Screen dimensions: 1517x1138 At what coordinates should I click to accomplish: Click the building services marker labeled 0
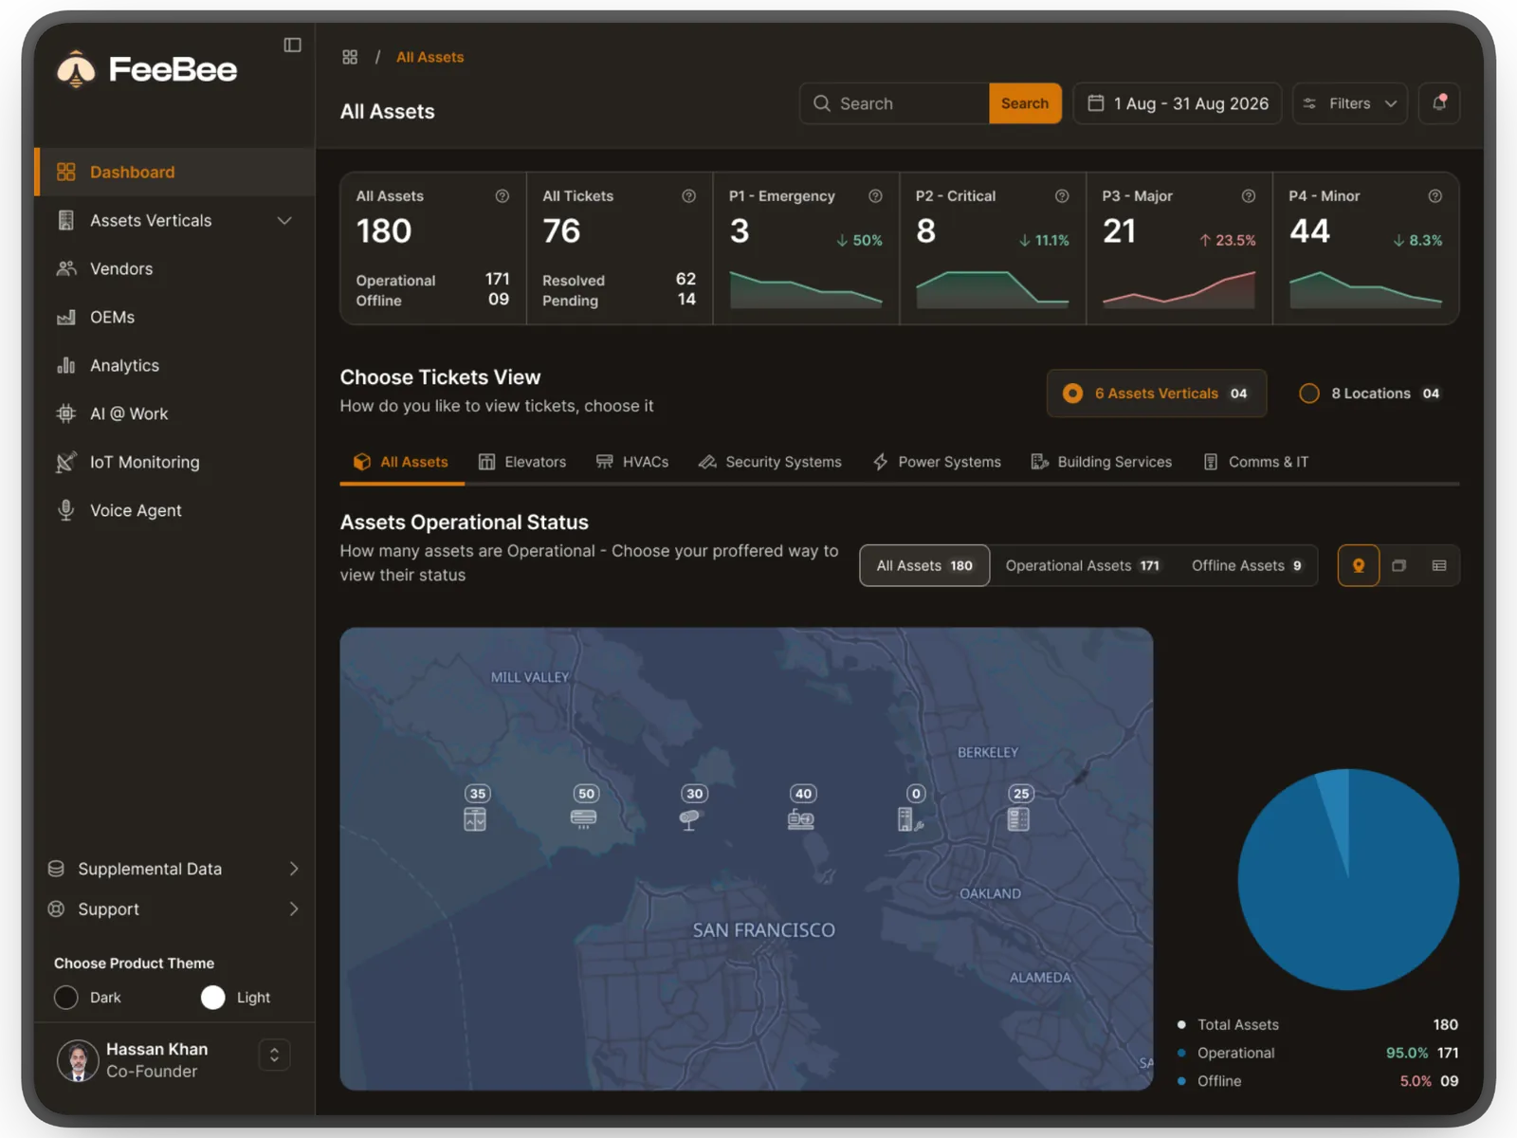click(x=912, y=809)
